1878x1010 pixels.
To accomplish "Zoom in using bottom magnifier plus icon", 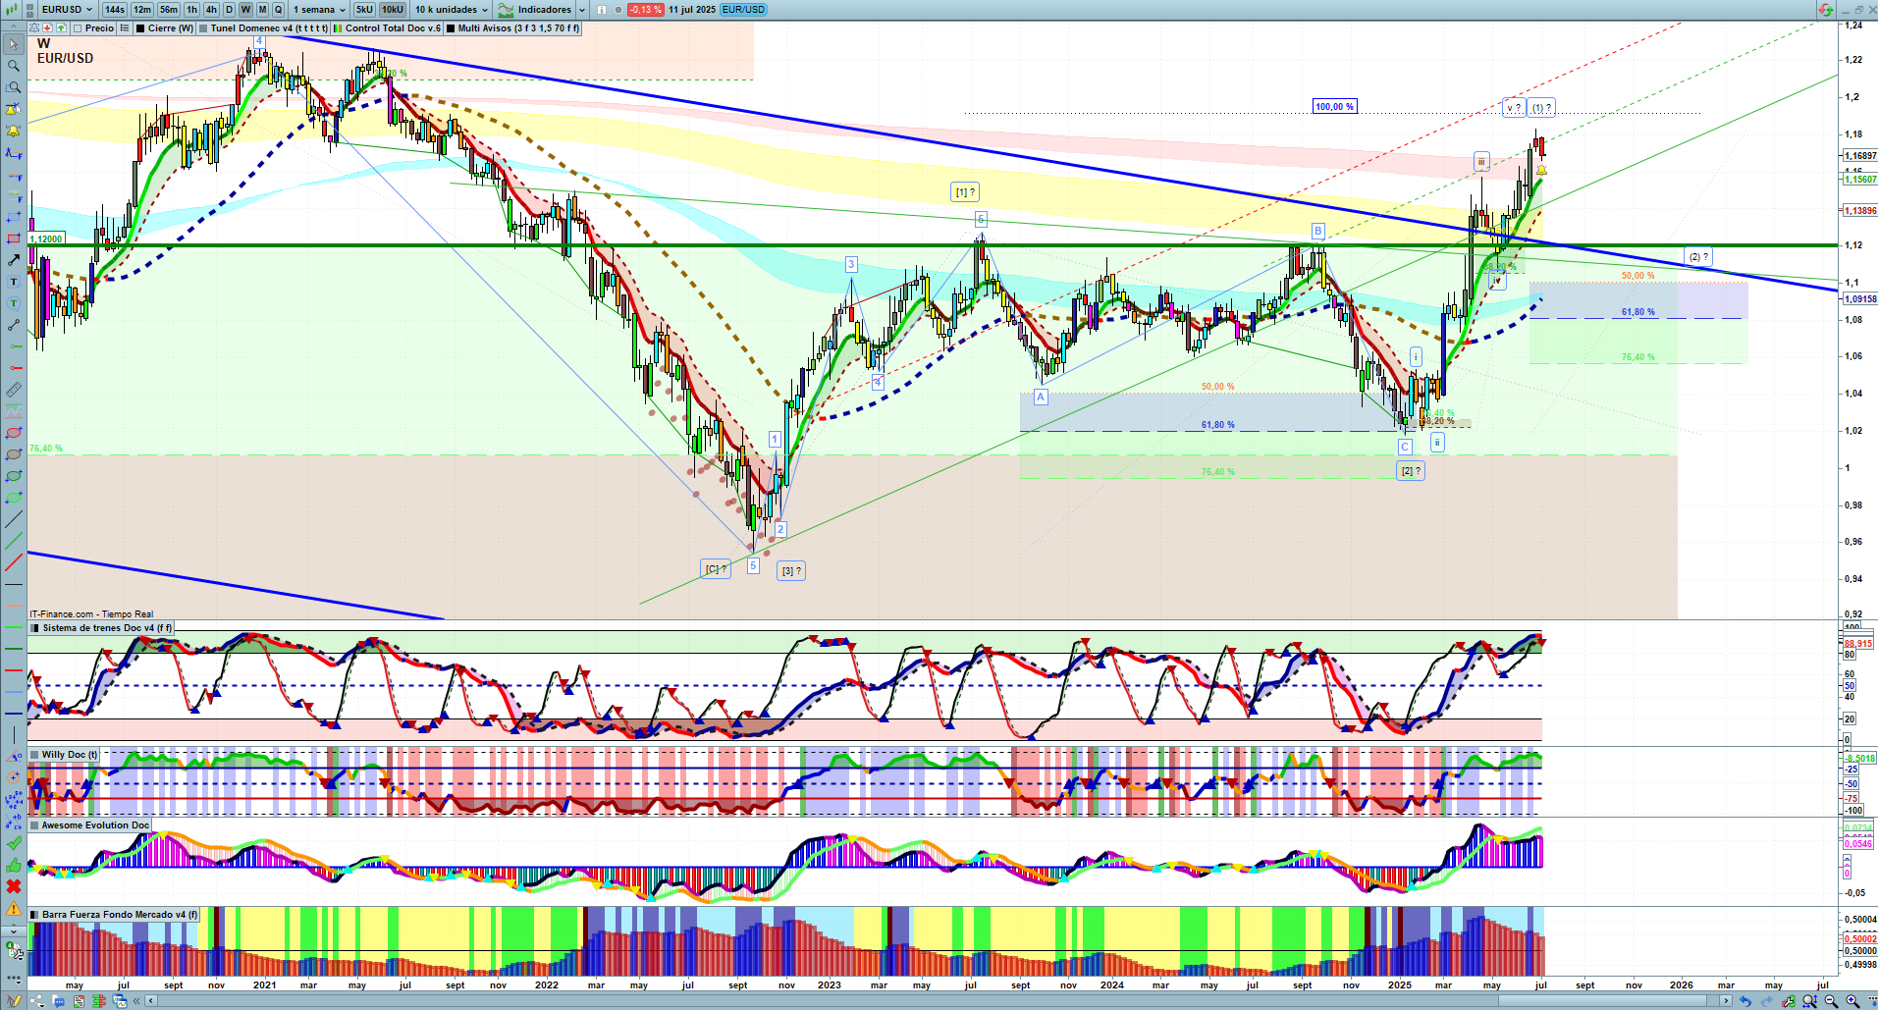I will (x=1852, y=1001).
